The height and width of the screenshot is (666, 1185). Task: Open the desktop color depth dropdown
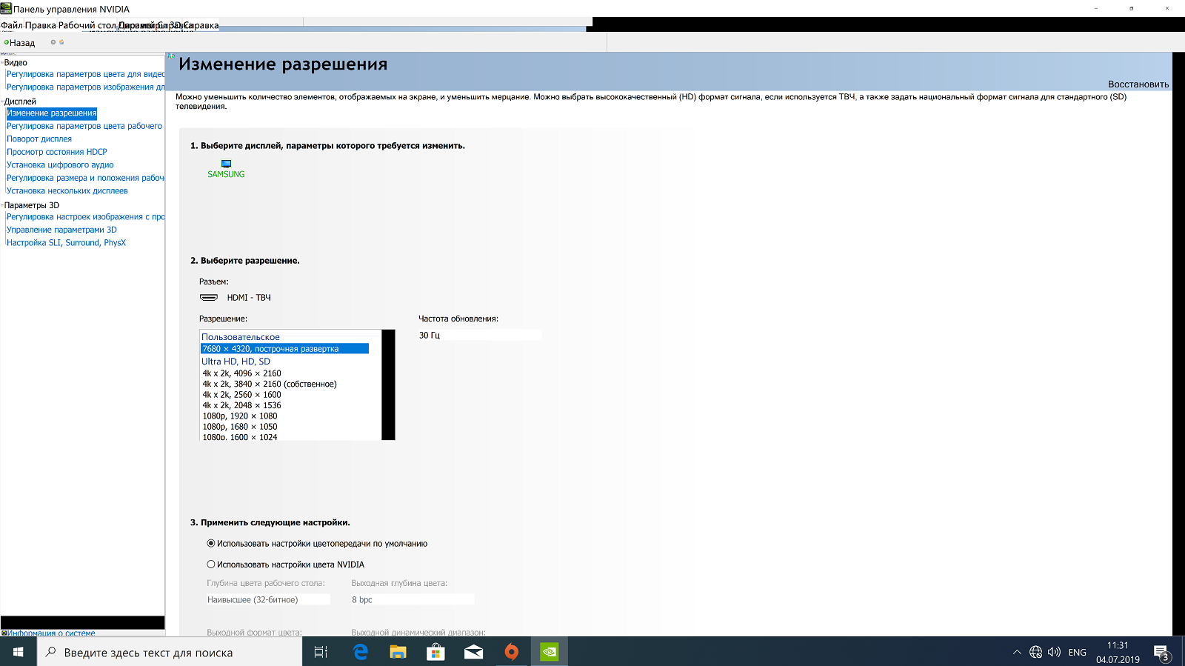pos(268,599)
